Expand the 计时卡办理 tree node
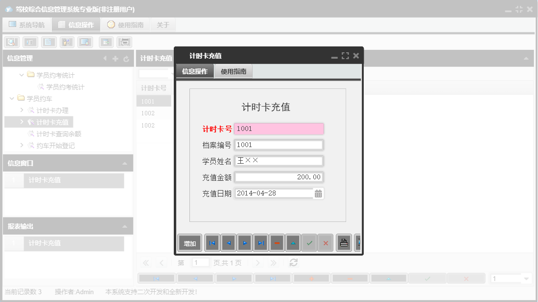 point(21,110)
